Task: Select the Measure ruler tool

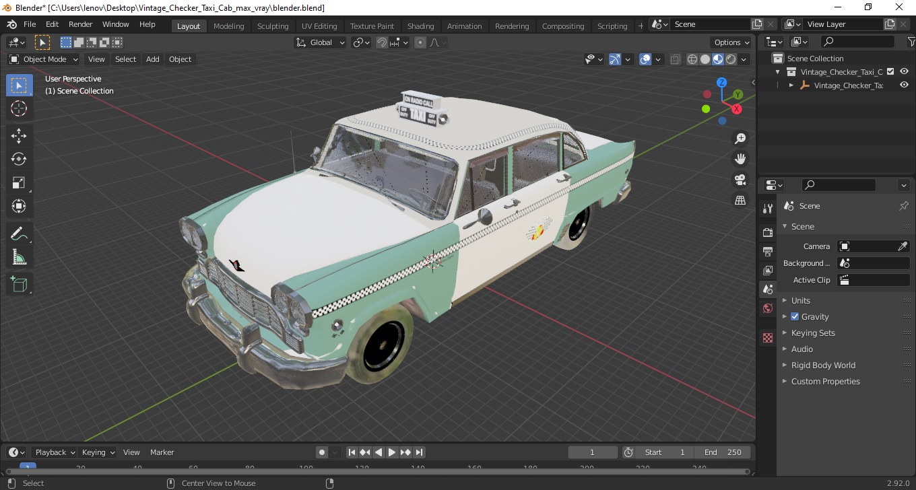Action: 19,256
